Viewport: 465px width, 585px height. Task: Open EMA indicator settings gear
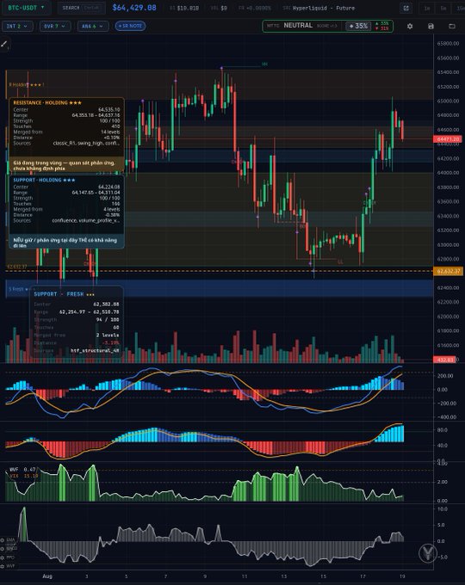point(3,540)
